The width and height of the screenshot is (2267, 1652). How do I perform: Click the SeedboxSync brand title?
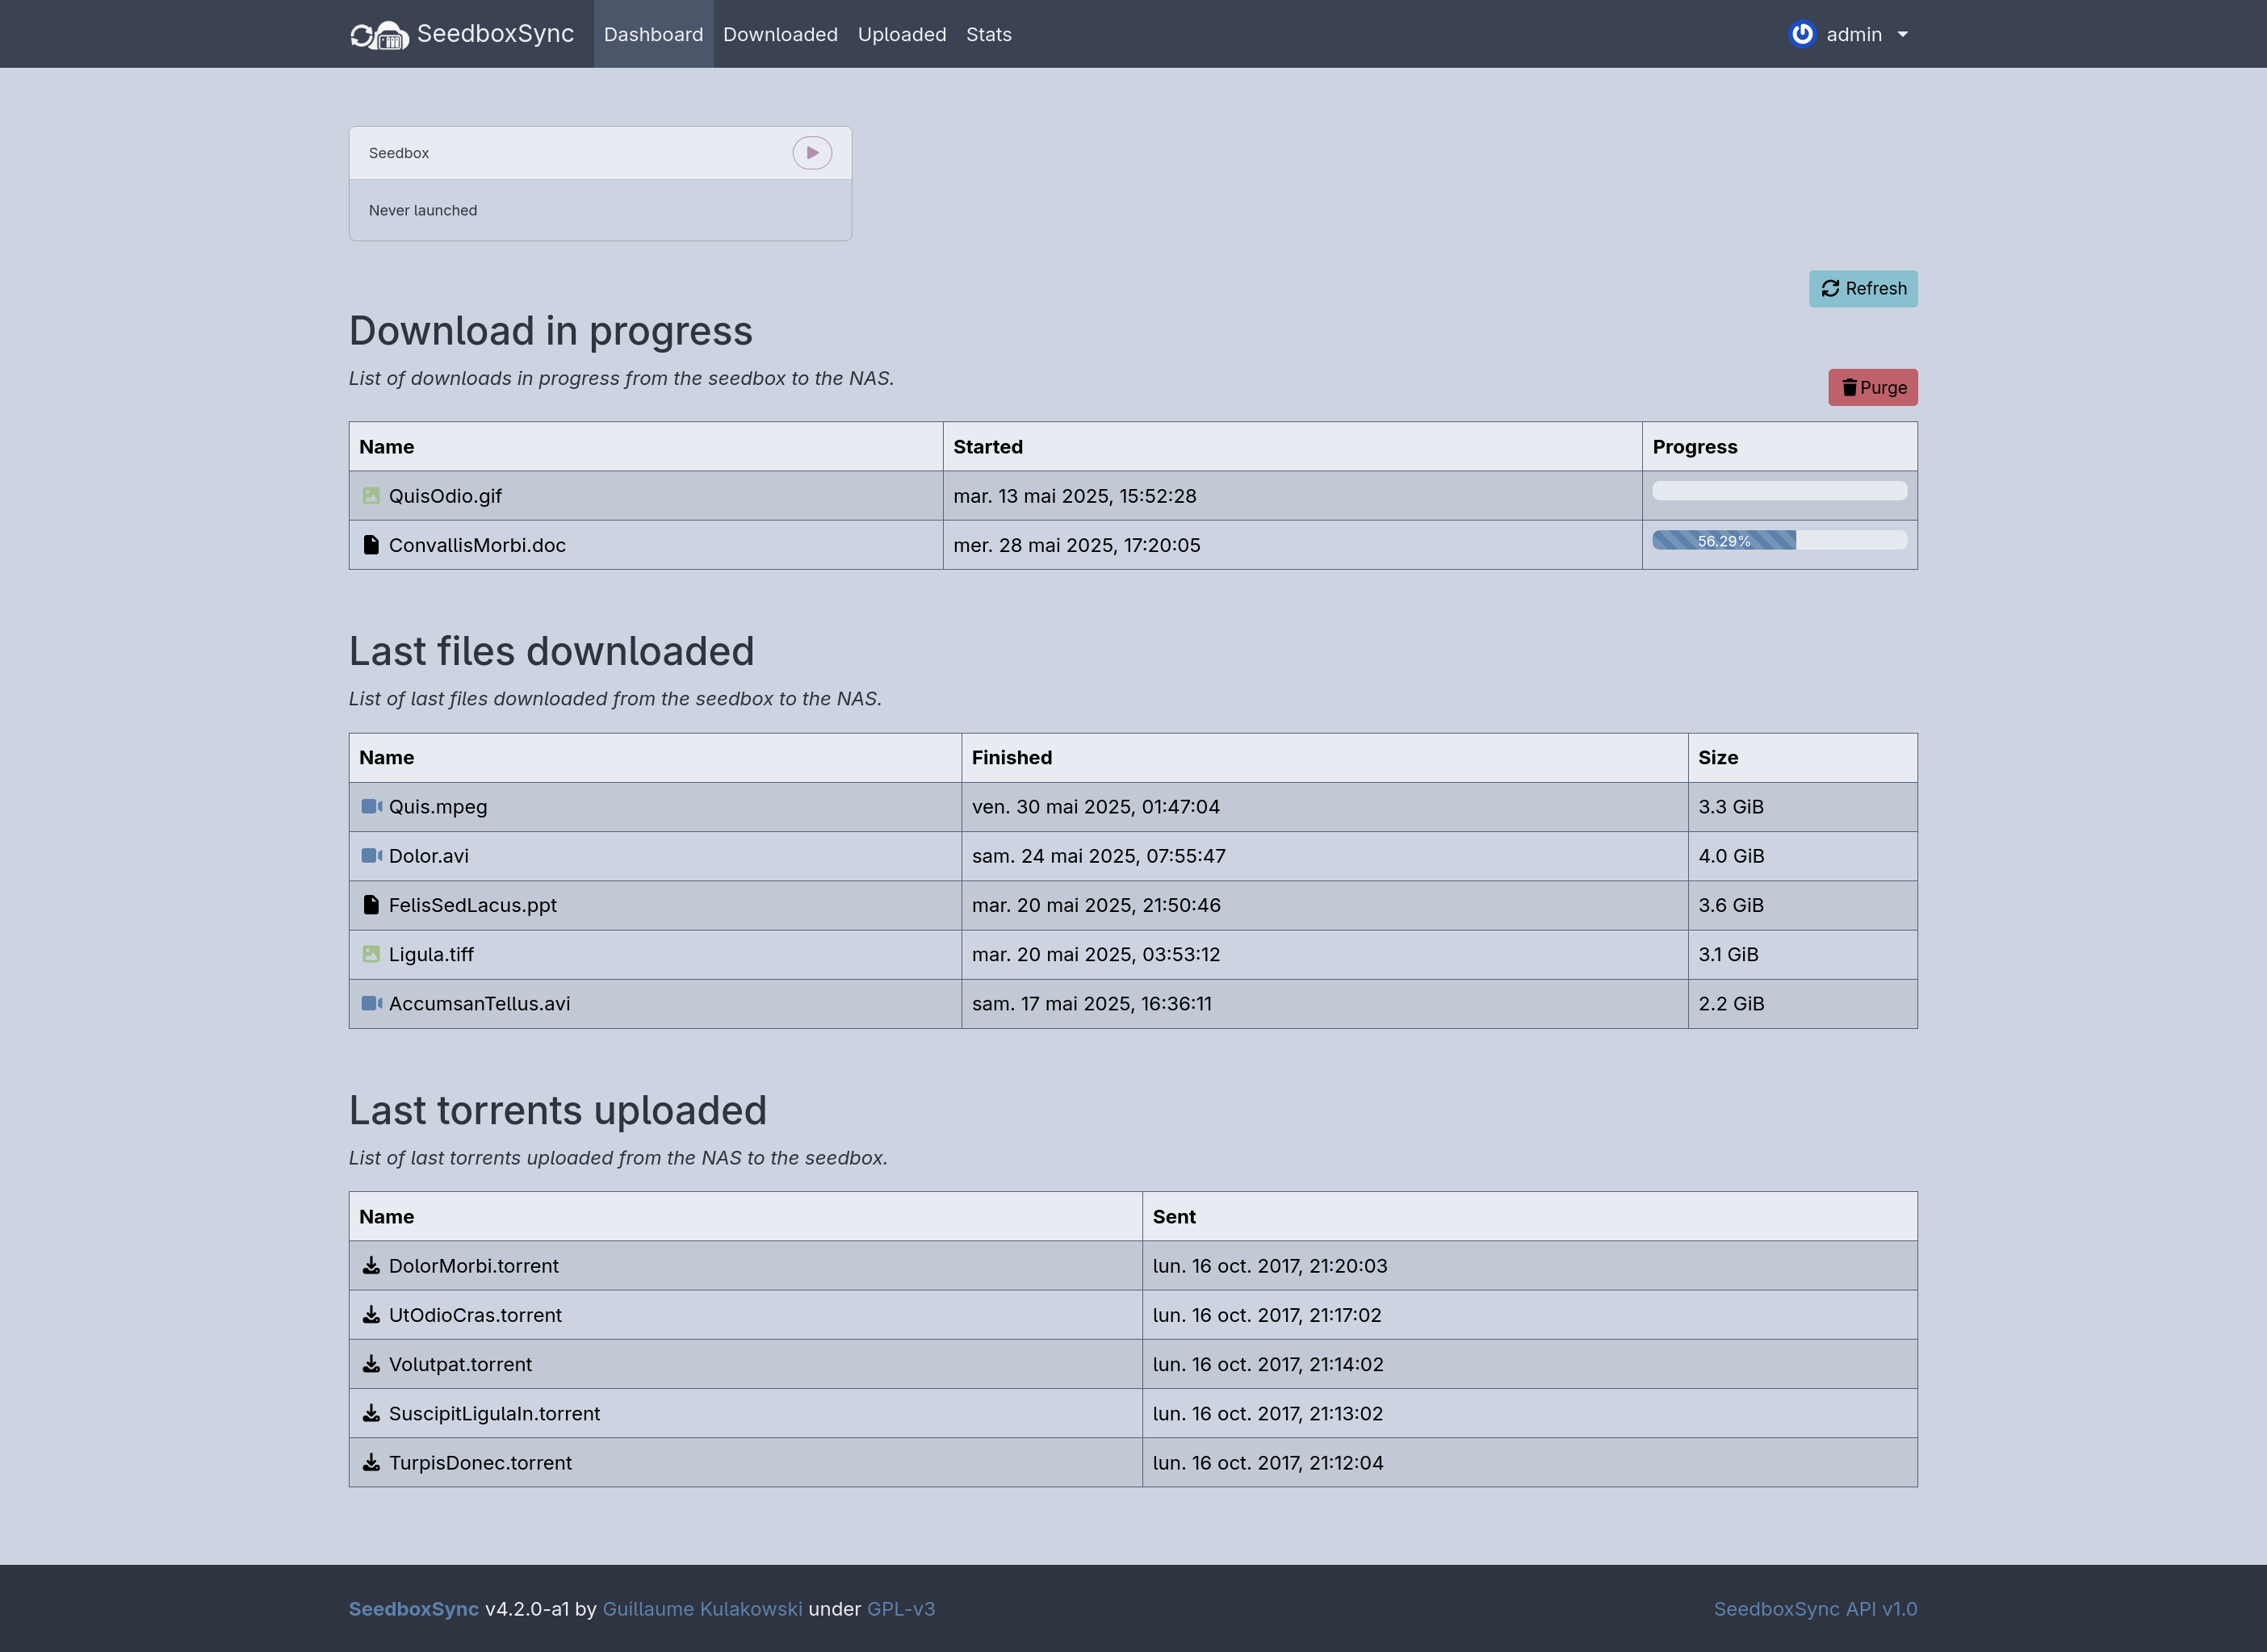pos(495,34)
